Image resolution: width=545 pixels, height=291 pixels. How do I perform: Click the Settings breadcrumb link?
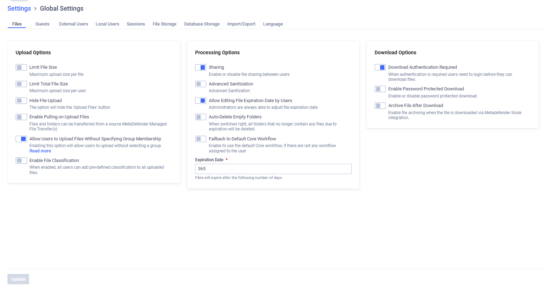19,9
